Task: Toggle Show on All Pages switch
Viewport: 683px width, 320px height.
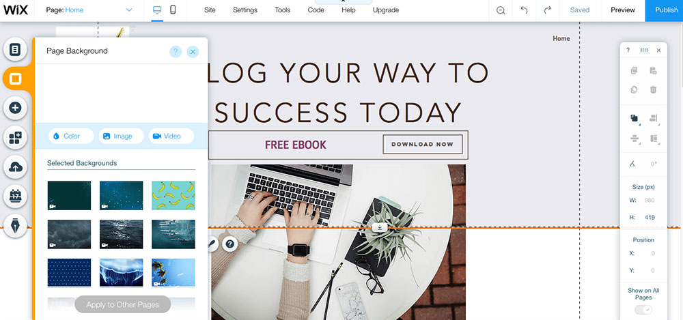Action: 643,310
